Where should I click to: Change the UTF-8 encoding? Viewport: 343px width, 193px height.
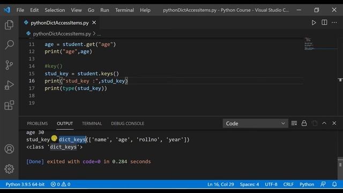tap(271, 184)
